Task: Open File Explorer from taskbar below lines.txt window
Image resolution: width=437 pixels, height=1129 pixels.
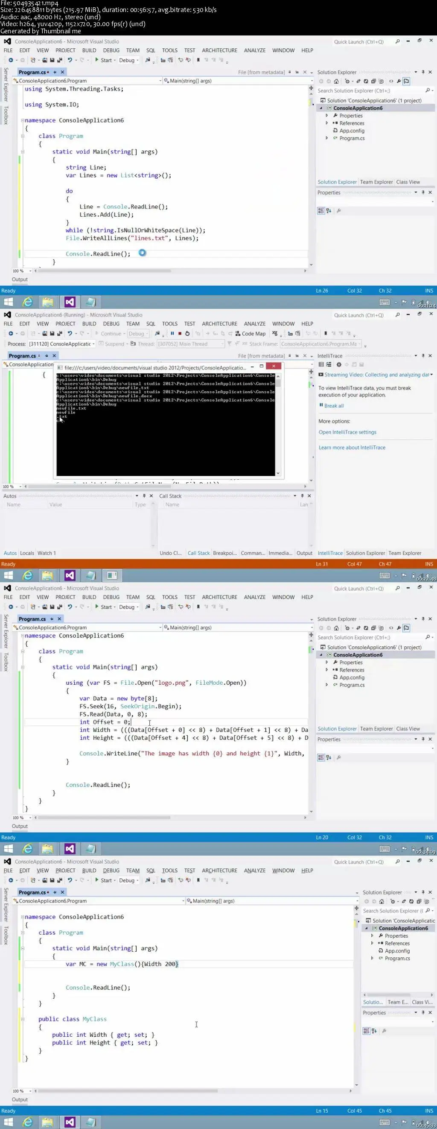Action: click(48, 302)
